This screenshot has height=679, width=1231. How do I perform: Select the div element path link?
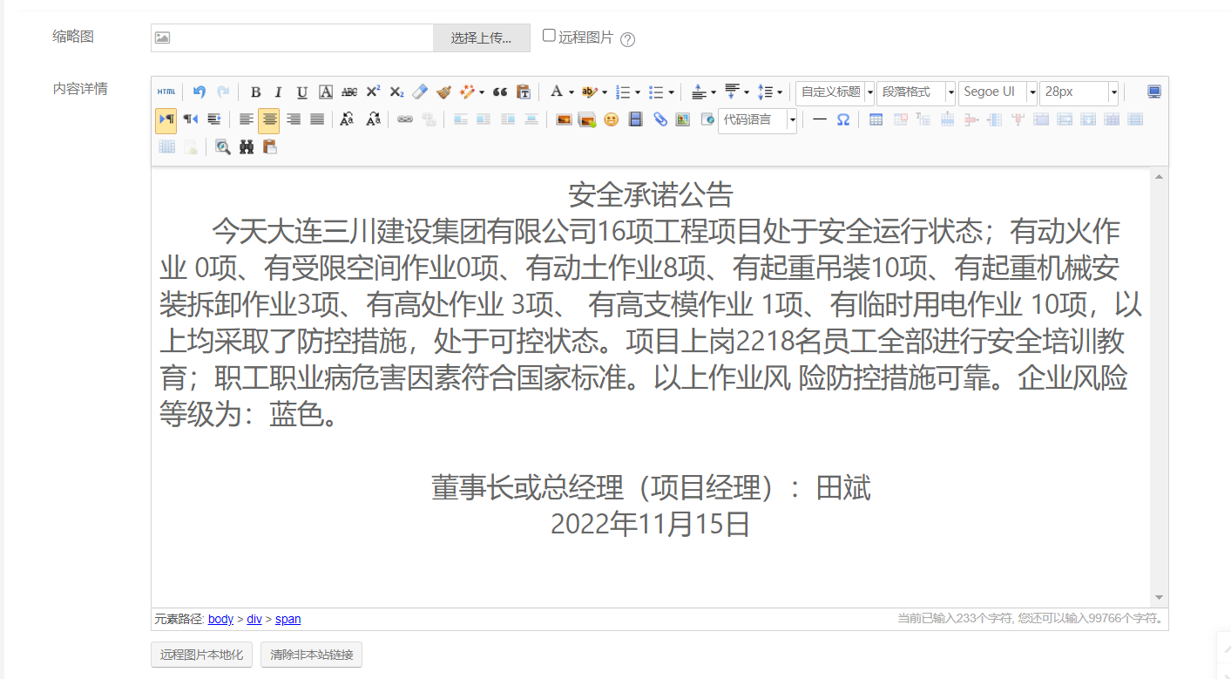coord(254,619)
